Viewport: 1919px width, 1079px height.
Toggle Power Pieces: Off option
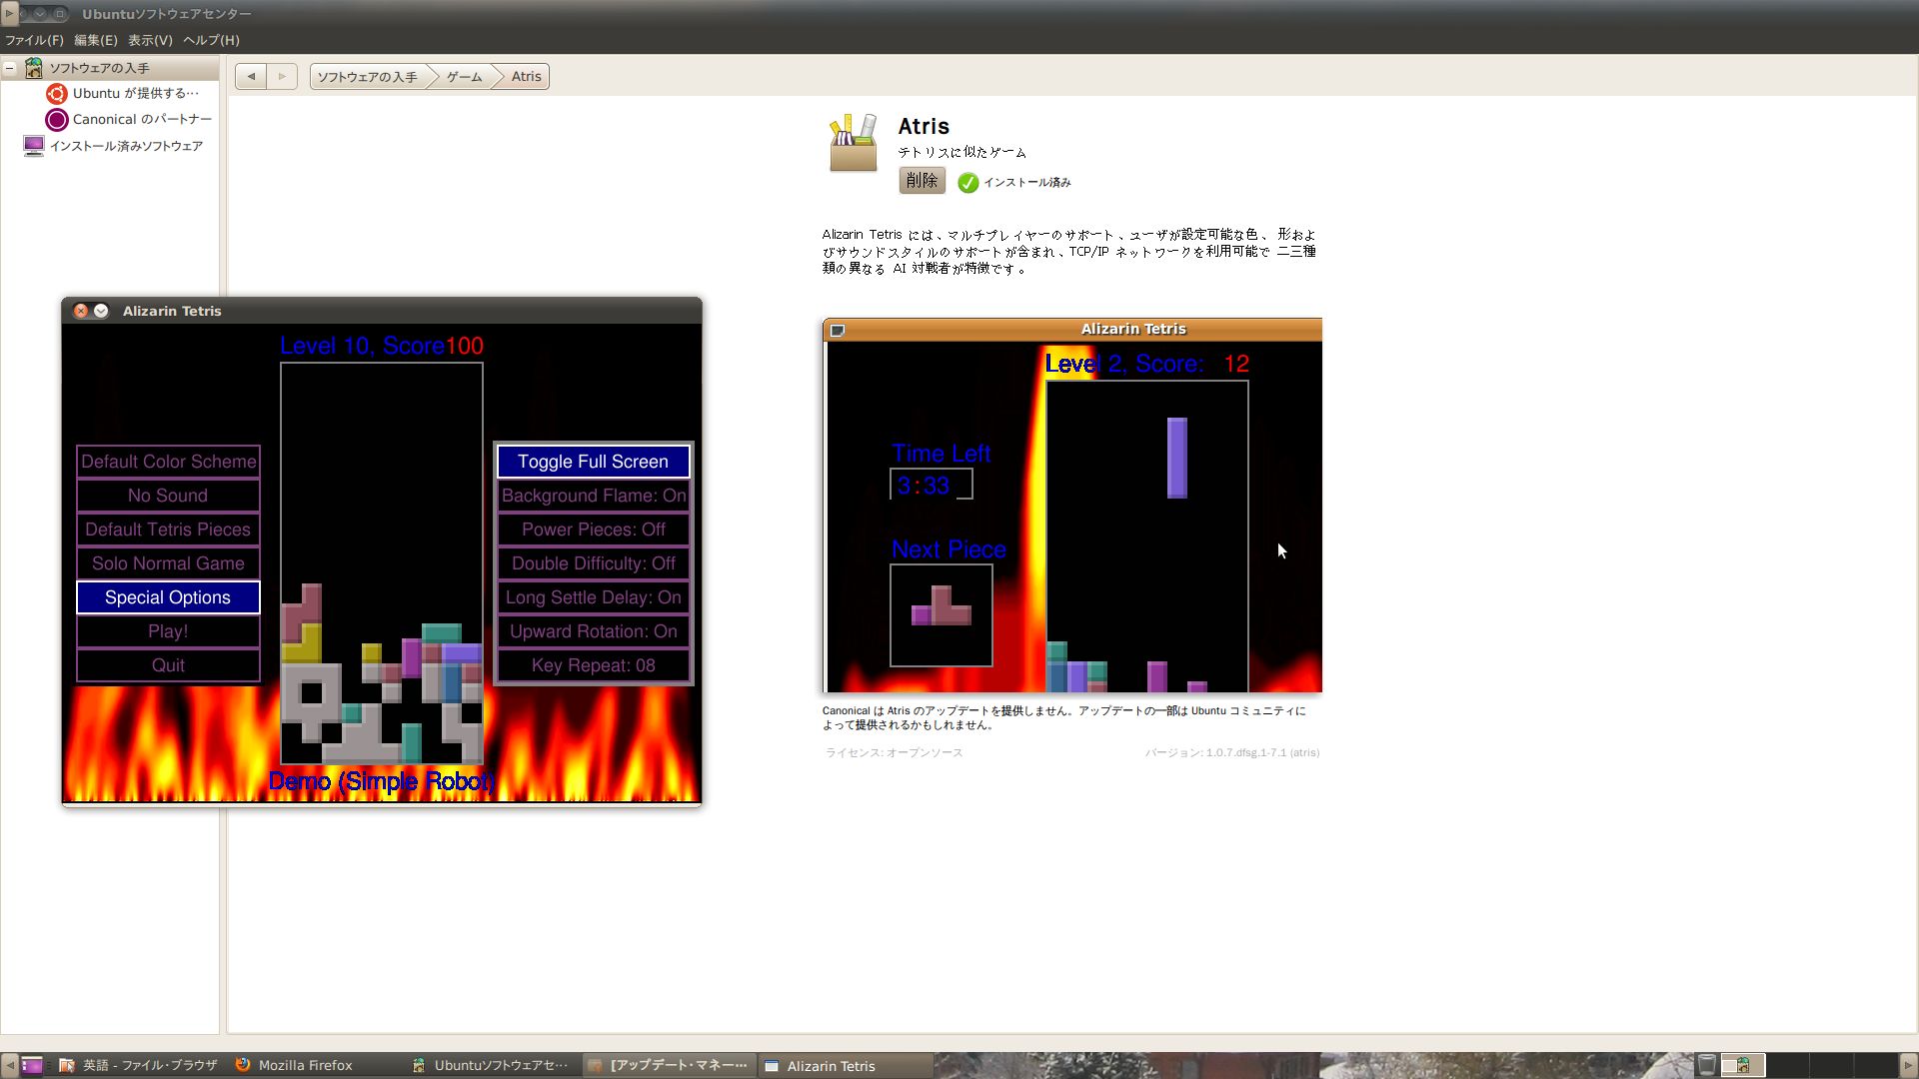click(594, 530)
